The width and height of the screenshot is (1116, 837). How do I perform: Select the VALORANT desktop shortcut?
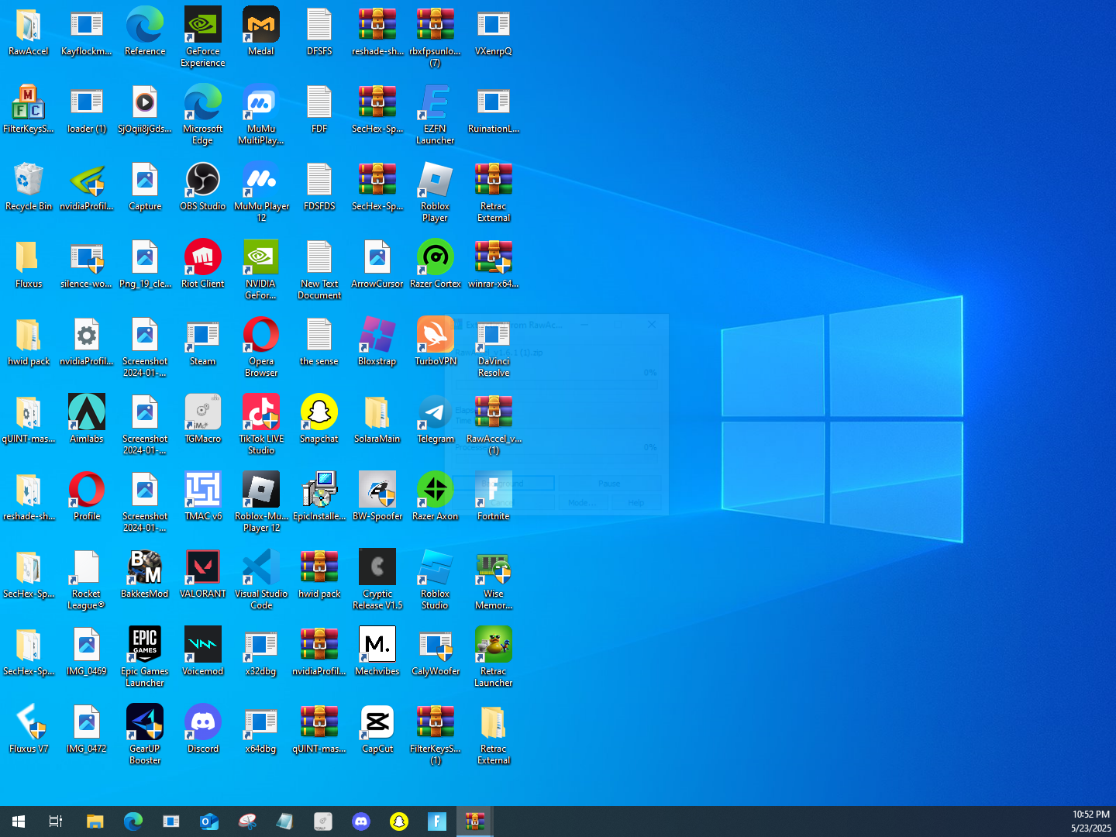tap(202, 568)
